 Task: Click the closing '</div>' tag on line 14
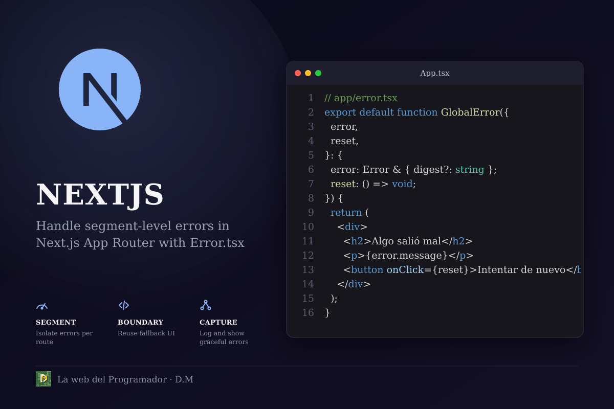click(354, 284)
